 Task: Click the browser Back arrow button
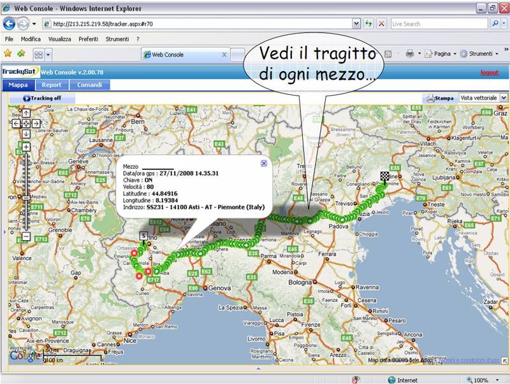pyautogui.click(x=9, y=24)
